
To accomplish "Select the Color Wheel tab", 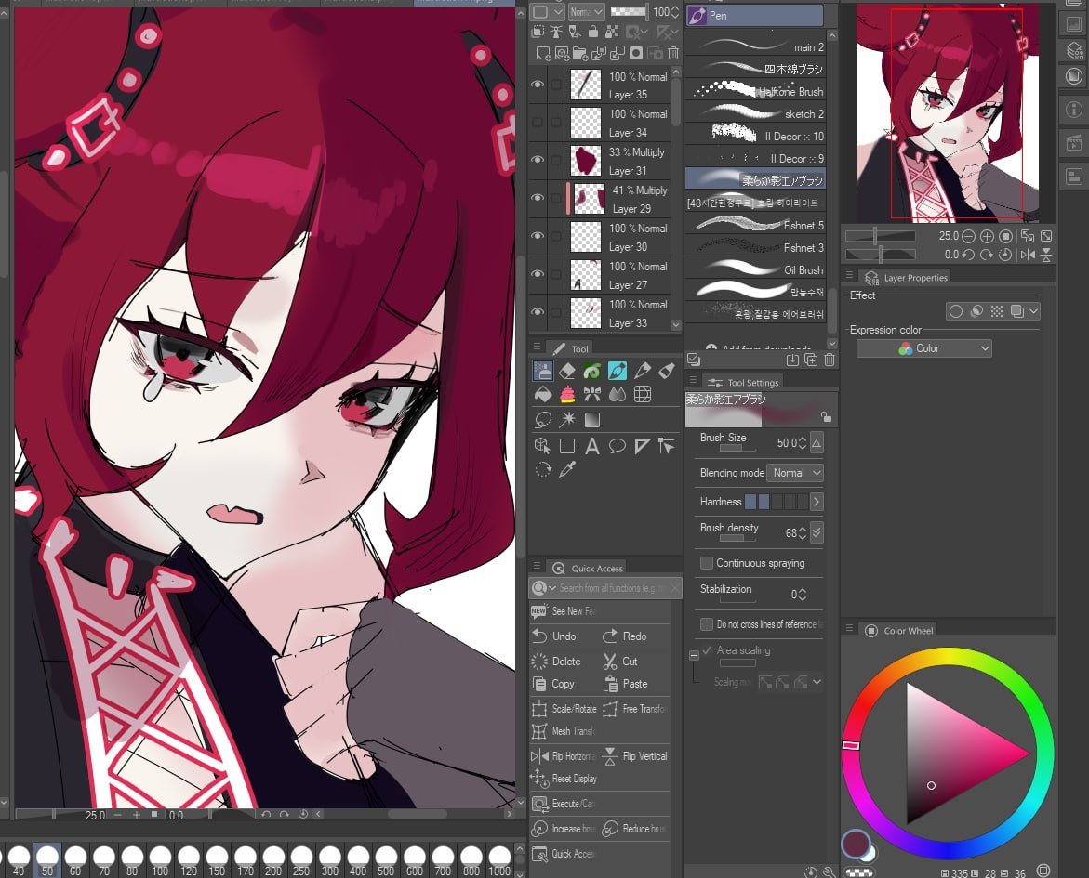I will [x=900, y=630].
